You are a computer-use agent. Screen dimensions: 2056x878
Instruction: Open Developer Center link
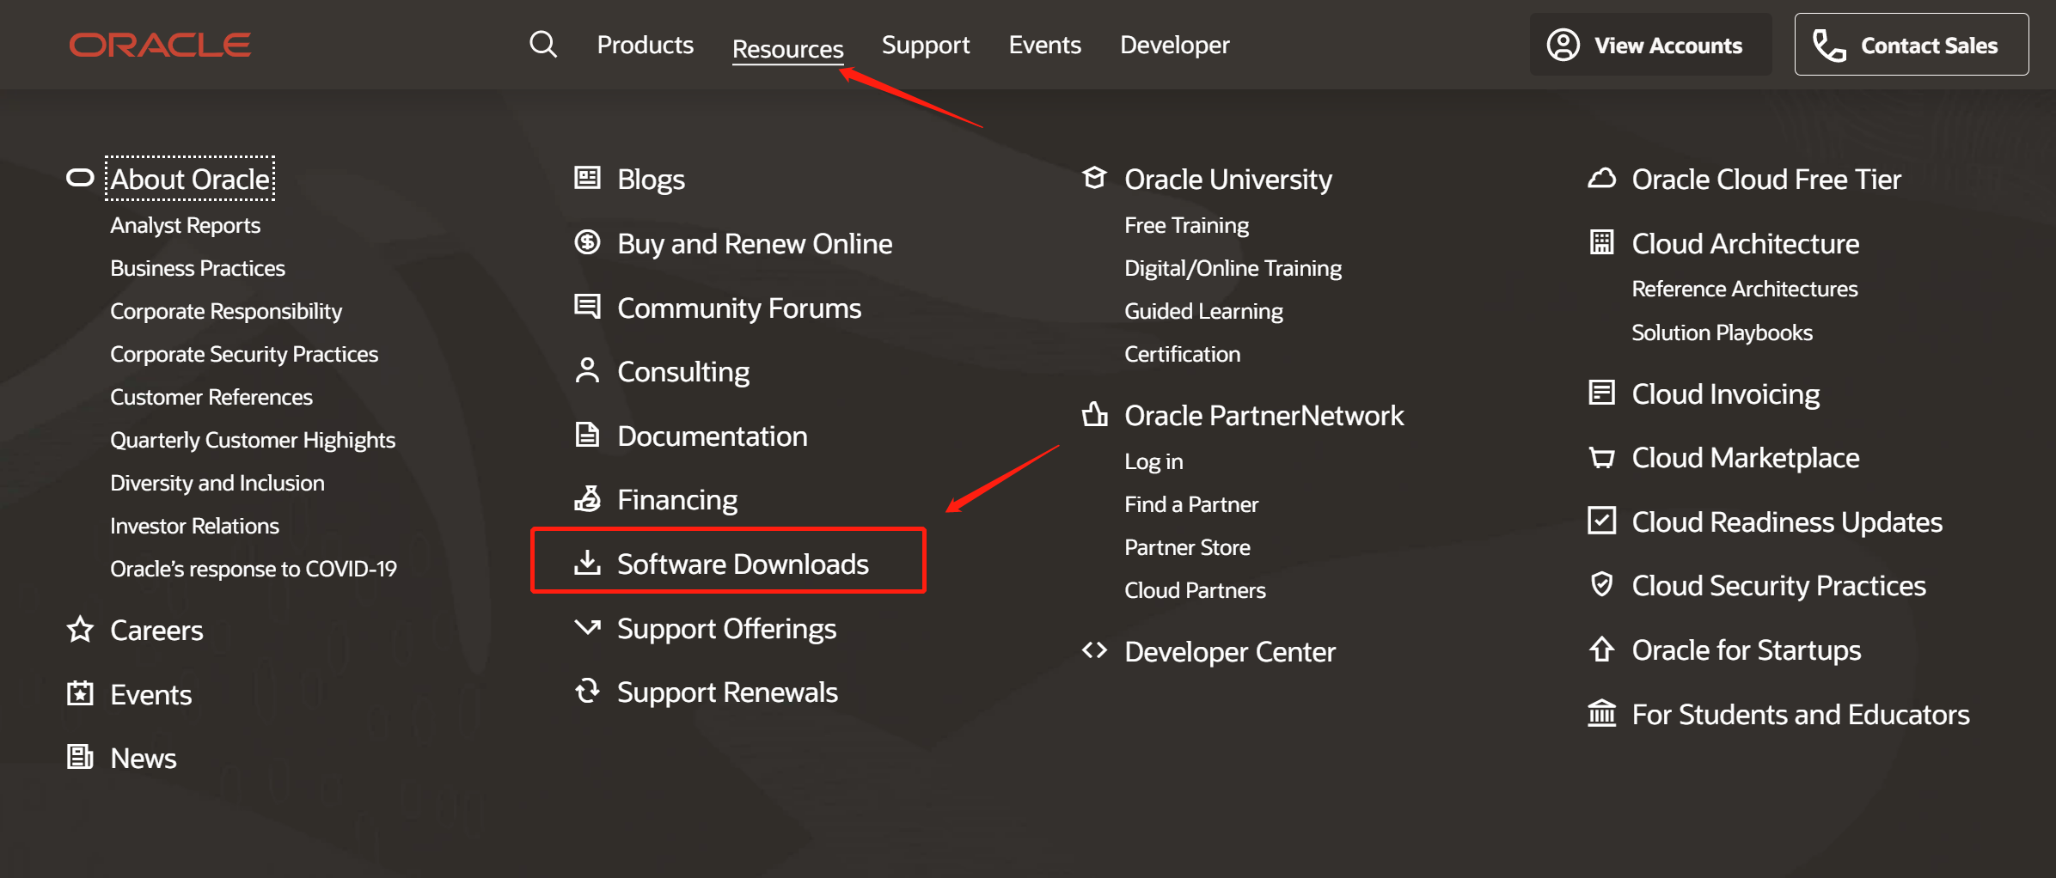(1230, 651)
